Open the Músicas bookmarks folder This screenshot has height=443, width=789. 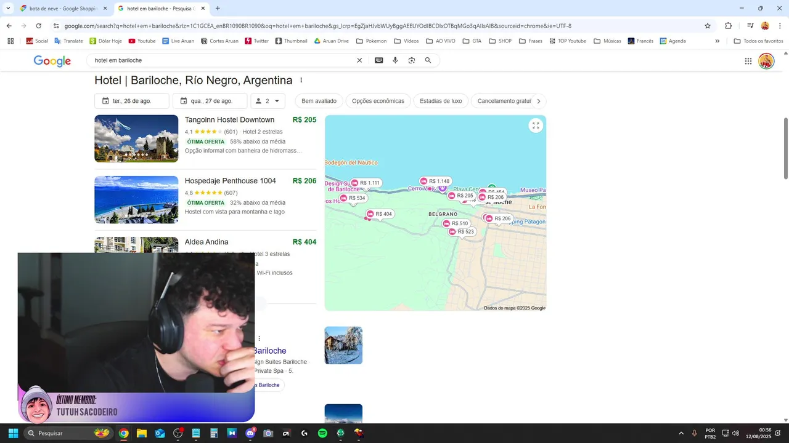point(607,41)
